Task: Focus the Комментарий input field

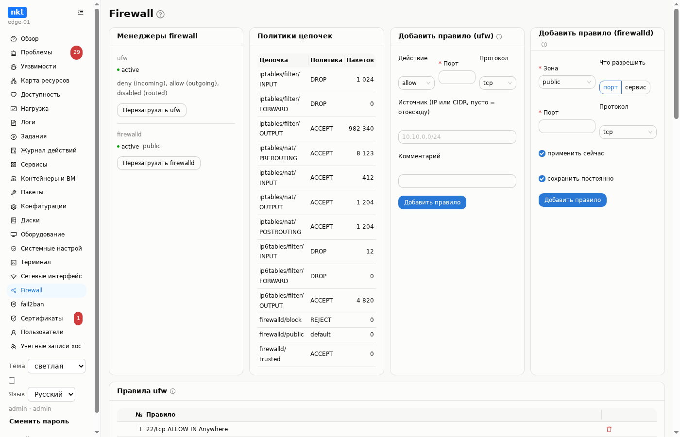Action: (x=457, y=181)
